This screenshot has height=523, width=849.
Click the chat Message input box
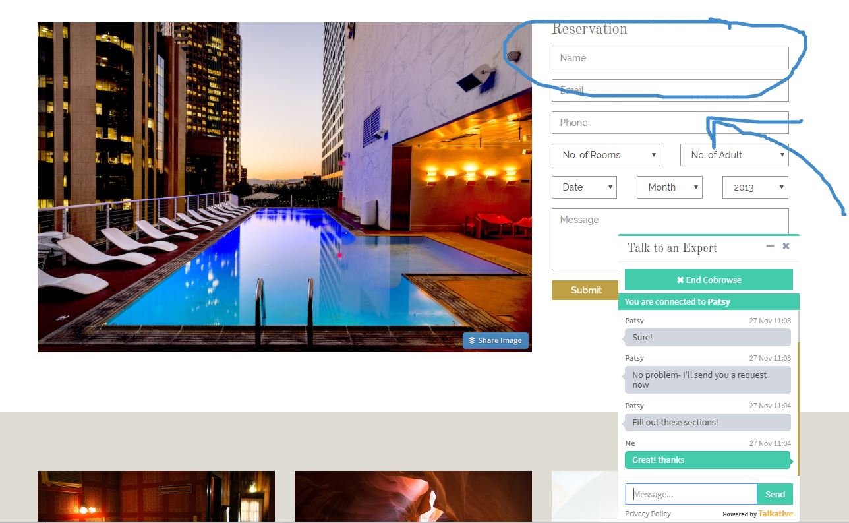691,494
